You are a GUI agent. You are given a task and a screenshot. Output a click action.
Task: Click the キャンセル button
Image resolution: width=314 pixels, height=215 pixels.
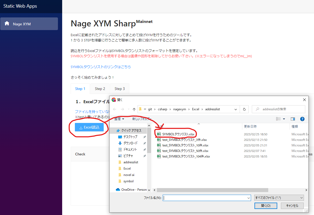292,206
